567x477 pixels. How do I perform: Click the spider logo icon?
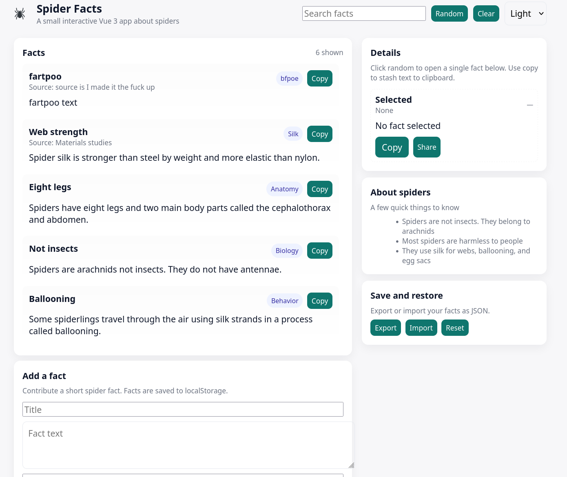(20, 13)
